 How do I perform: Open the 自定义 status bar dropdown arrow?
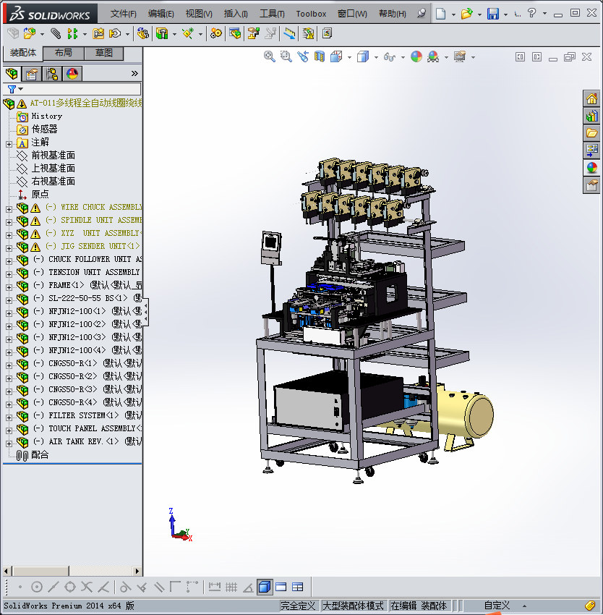coord(524,606)
